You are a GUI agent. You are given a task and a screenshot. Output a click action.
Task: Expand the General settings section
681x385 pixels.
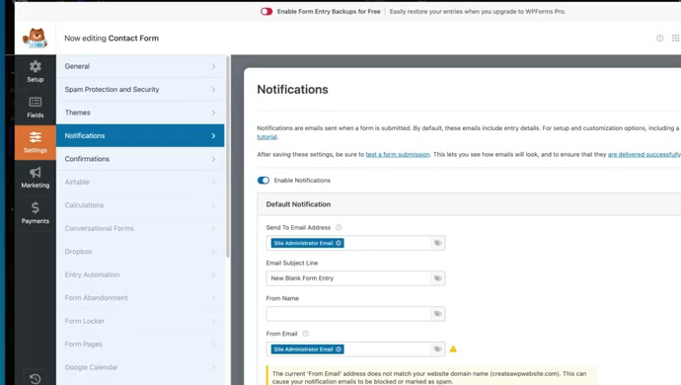point(140,66)
